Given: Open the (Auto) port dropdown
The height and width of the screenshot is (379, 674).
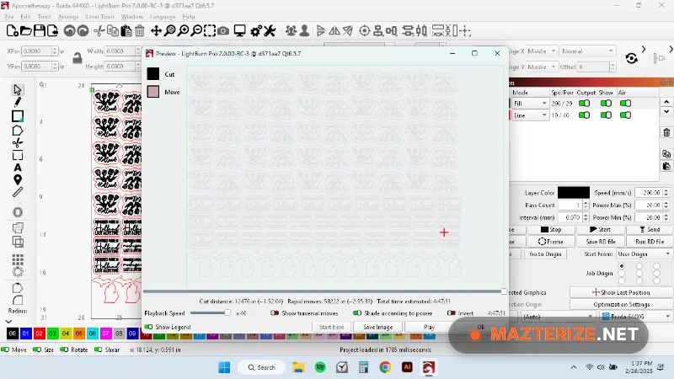Looking at the screenshot, I should coord(558,317).
